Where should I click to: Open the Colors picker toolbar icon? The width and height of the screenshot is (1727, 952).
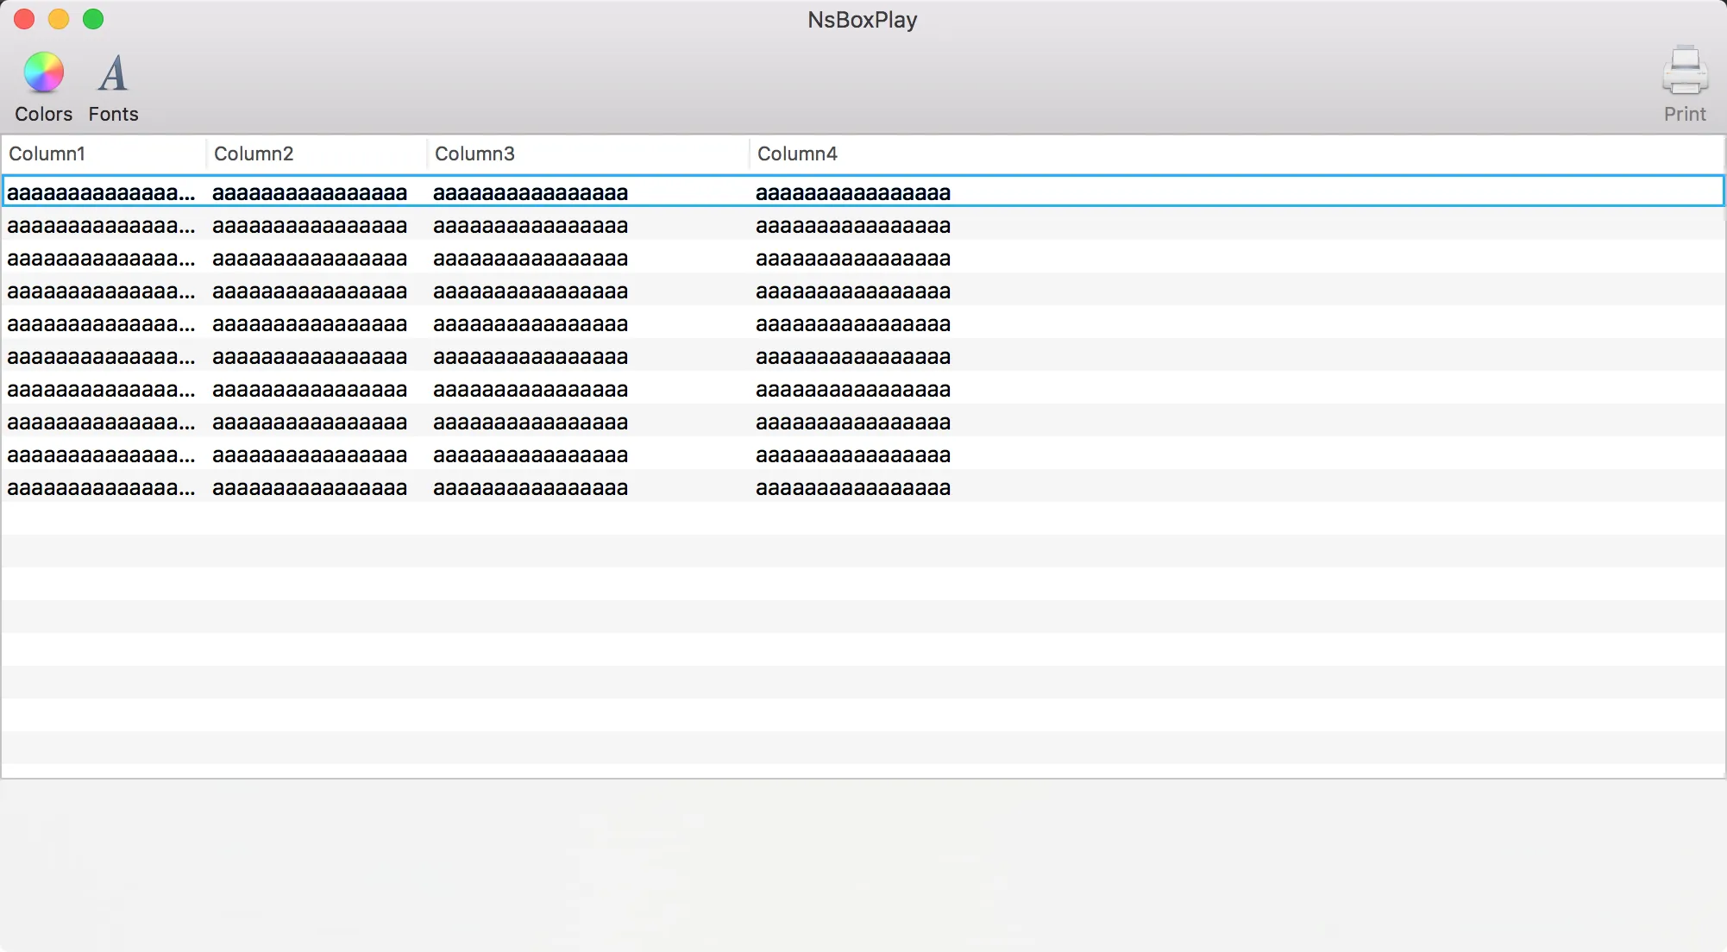click(x=43, y=74)
